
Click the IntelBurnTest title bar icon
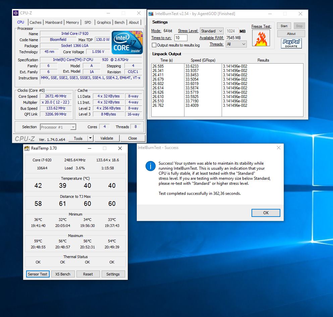[x=151, y=14]
